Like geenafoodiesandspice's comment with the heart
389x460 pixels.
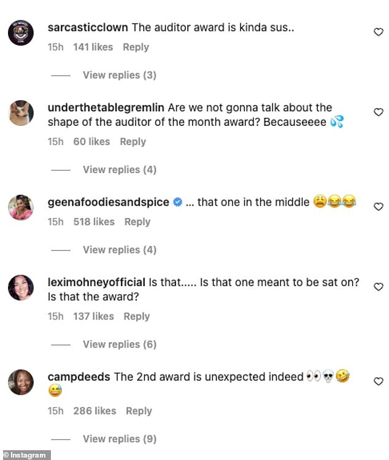[x=379, y=206]
